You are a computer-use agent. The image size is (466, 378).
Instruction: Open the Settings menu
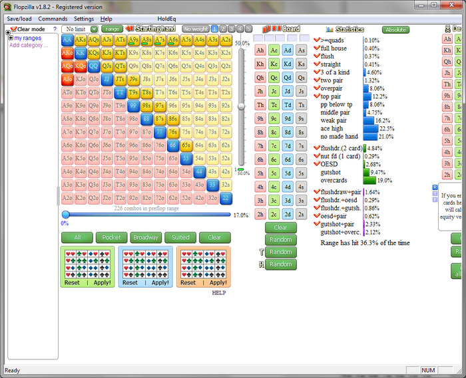(x=84, y=19)
